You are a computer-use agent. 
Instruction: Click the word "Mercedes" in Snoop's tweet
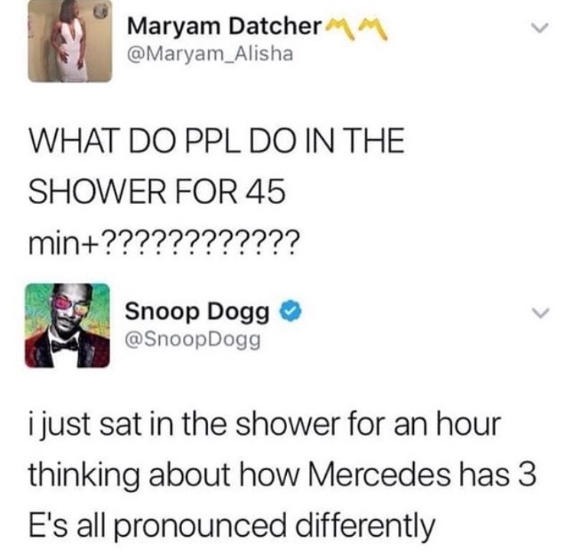379,475
